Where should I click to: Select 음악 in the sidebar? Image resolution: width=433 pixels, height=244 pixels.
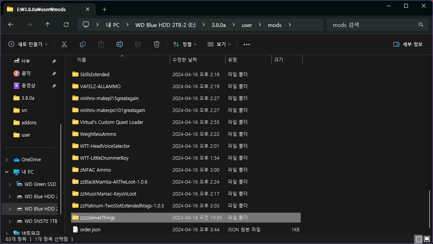pyautogui.click(x=26, y=74)
